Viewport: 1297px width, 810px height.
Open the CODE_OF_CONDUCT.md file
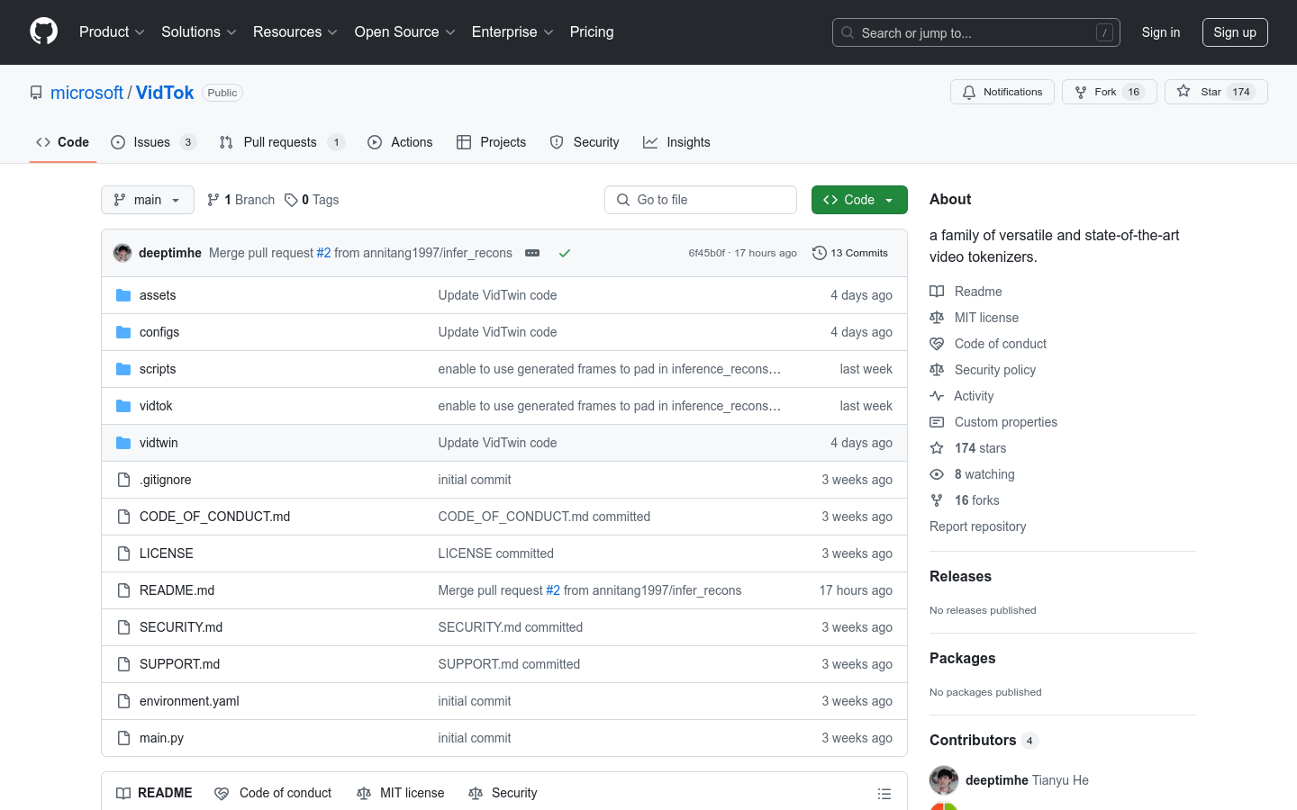point(214,517)
